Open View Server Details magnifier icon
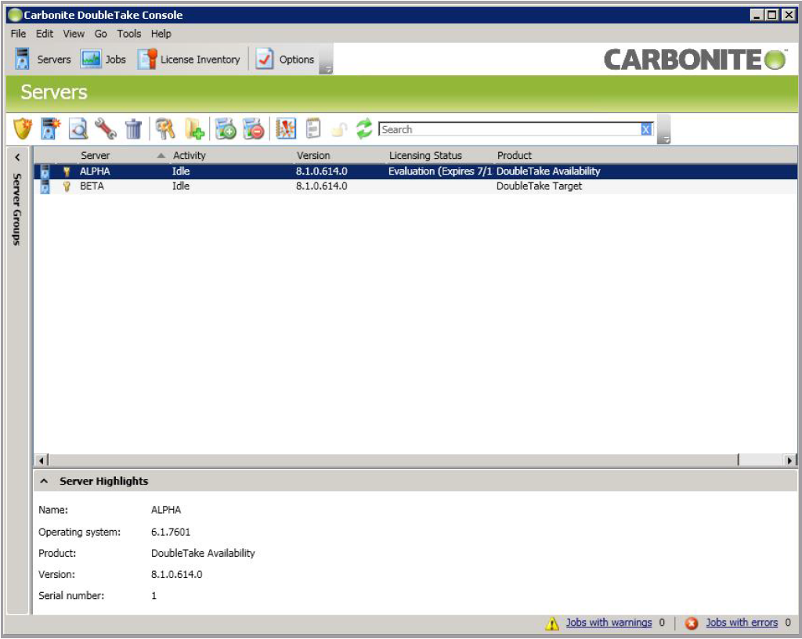Viewport: 802px width, 639px height. tap(78, 129)
